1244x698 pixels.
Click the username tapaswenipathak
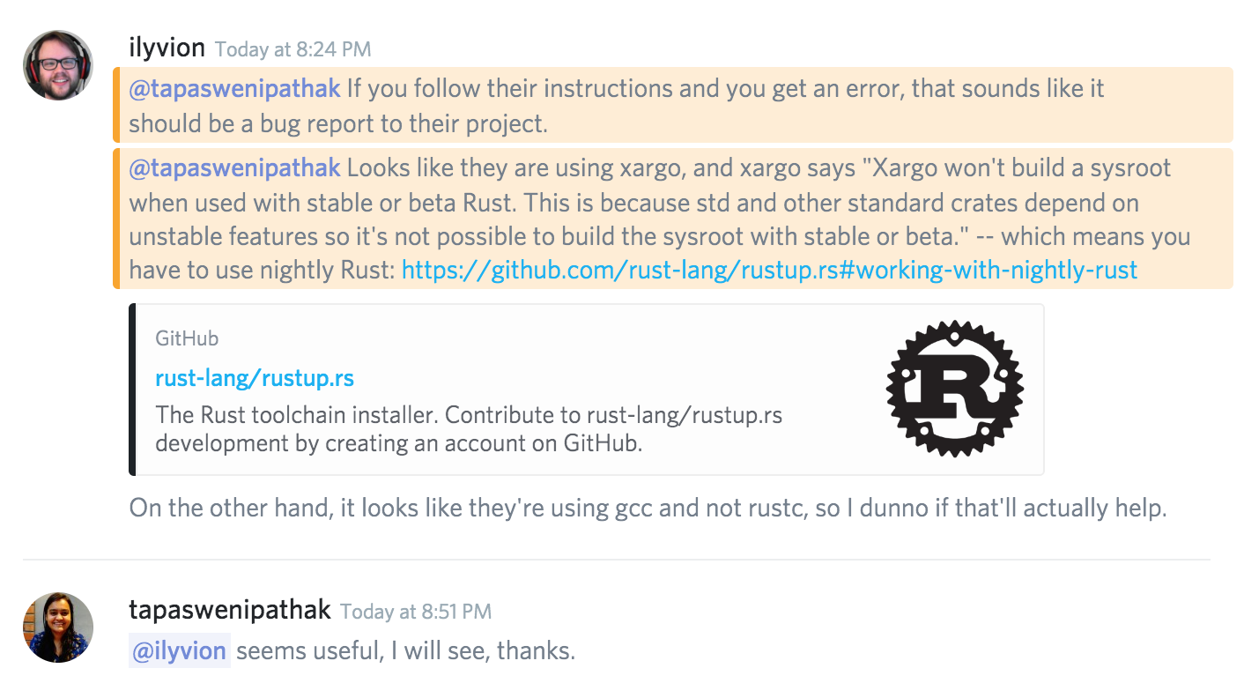click(x=229, y=609)
